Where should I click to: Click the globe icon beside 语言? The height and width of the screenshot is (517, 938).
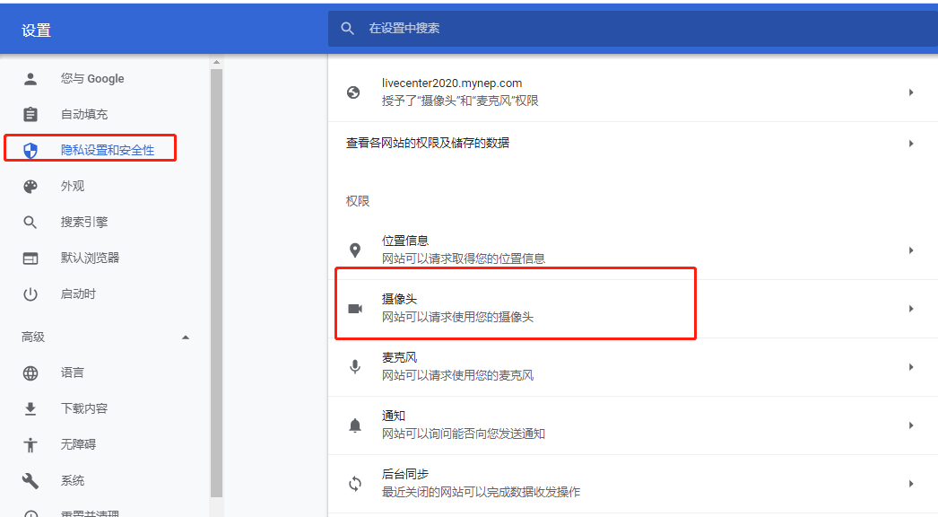coord(30,372)
